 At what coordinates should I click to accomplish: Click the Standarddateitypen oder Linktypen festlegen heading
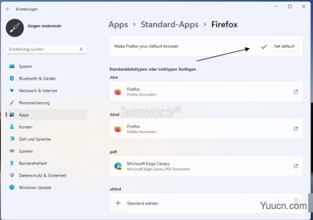(x=153, y=69)
